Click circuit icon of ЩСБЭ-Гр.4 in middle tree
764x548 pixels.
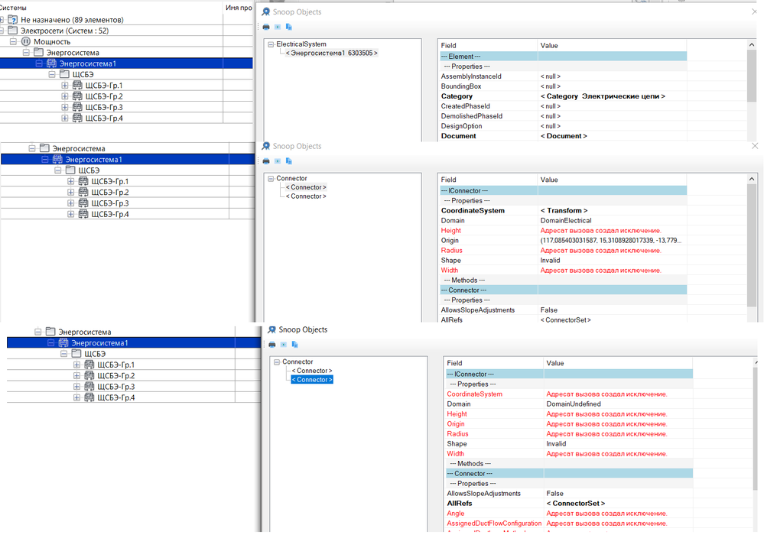coord(83,214)
